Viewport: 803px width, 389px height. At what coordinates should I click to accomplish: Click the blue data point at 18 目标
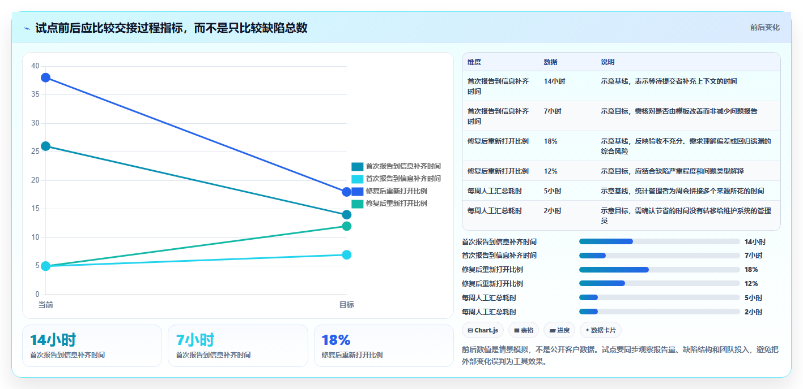[x=347, y=192]
